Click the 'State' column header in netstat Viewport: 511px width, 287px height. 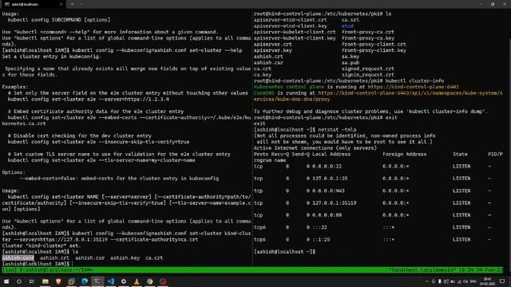(x=460, y=154)
